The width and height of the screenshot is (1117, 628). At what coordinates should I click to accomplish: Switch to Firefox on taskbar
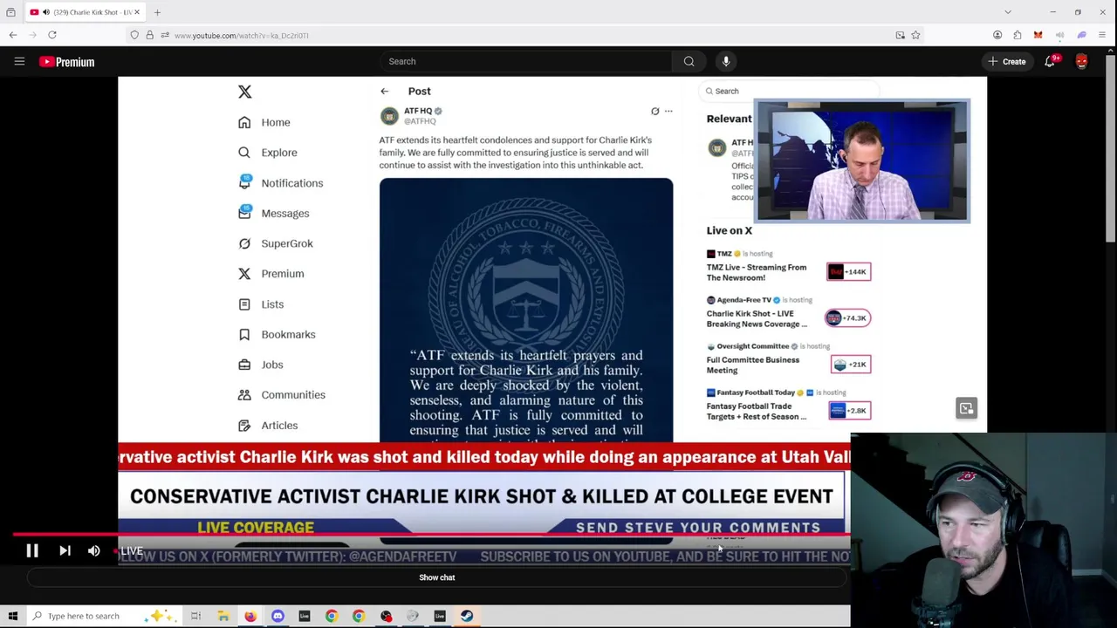(250, 616)
